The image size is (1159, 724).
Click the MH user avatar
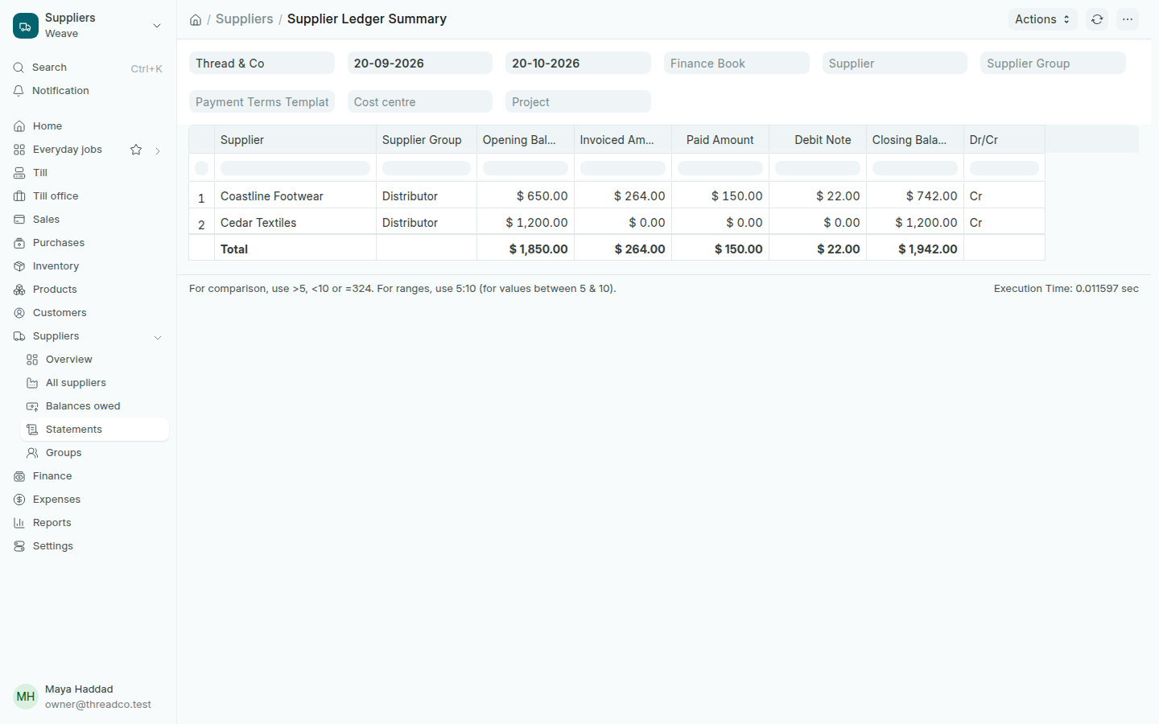[26, 697]
